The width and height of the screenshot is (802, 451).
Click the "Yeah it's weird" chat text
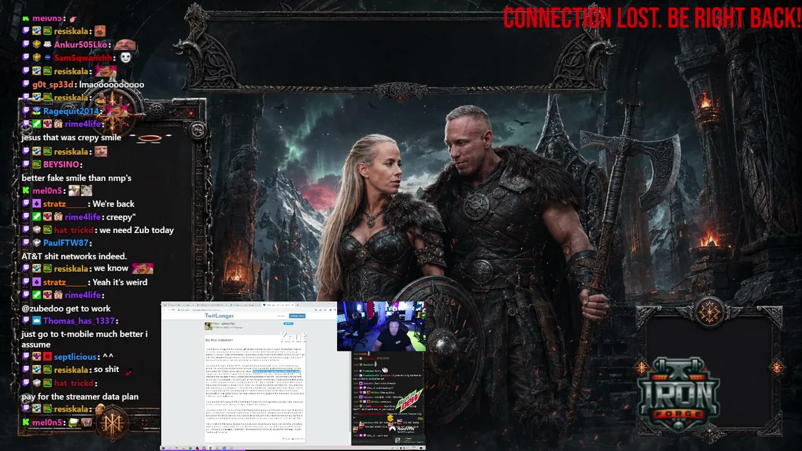coord(120,282)
